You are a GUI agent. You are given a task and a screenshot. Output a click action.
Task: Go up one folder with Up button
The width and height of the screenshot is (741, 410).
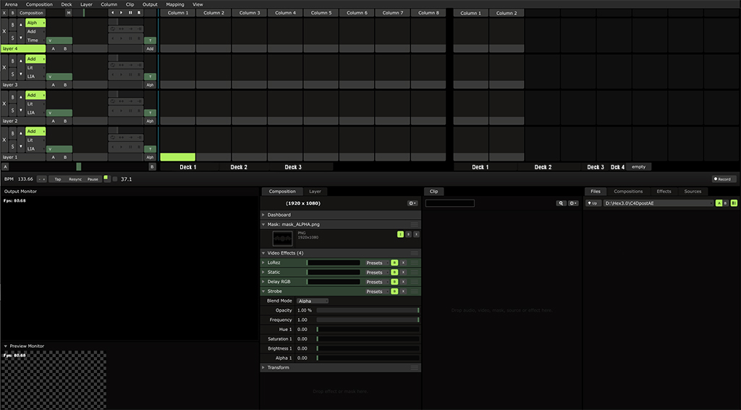pos(593,203)
